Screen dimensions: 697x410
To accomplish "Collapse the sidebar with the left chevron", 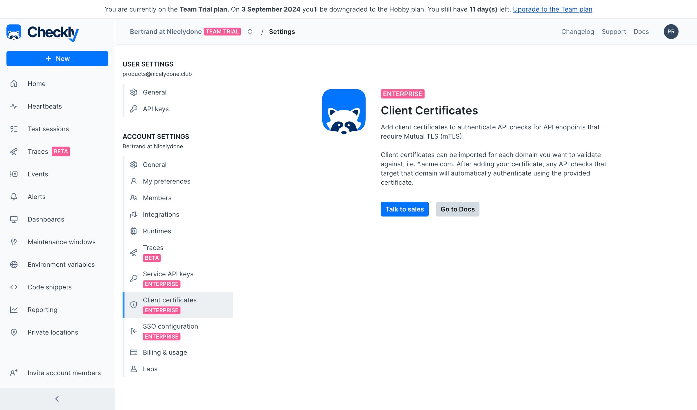I will pos(57,399).
